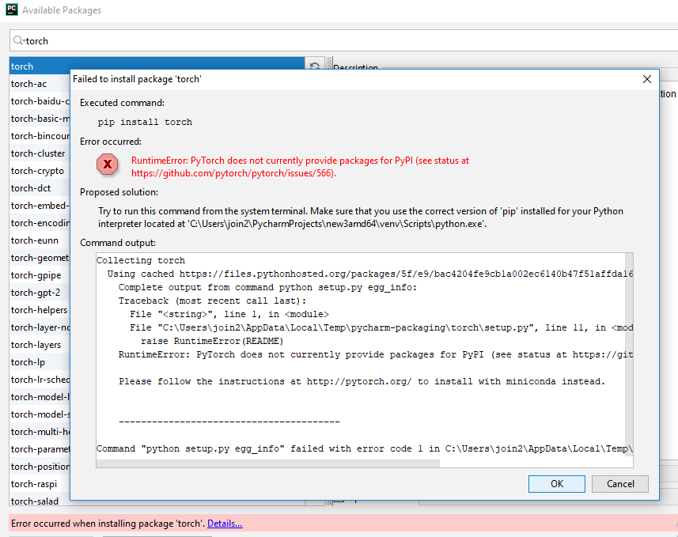Screen dimensions: 678x537
Task: Click OK in the error dialog
Action: 556,484
